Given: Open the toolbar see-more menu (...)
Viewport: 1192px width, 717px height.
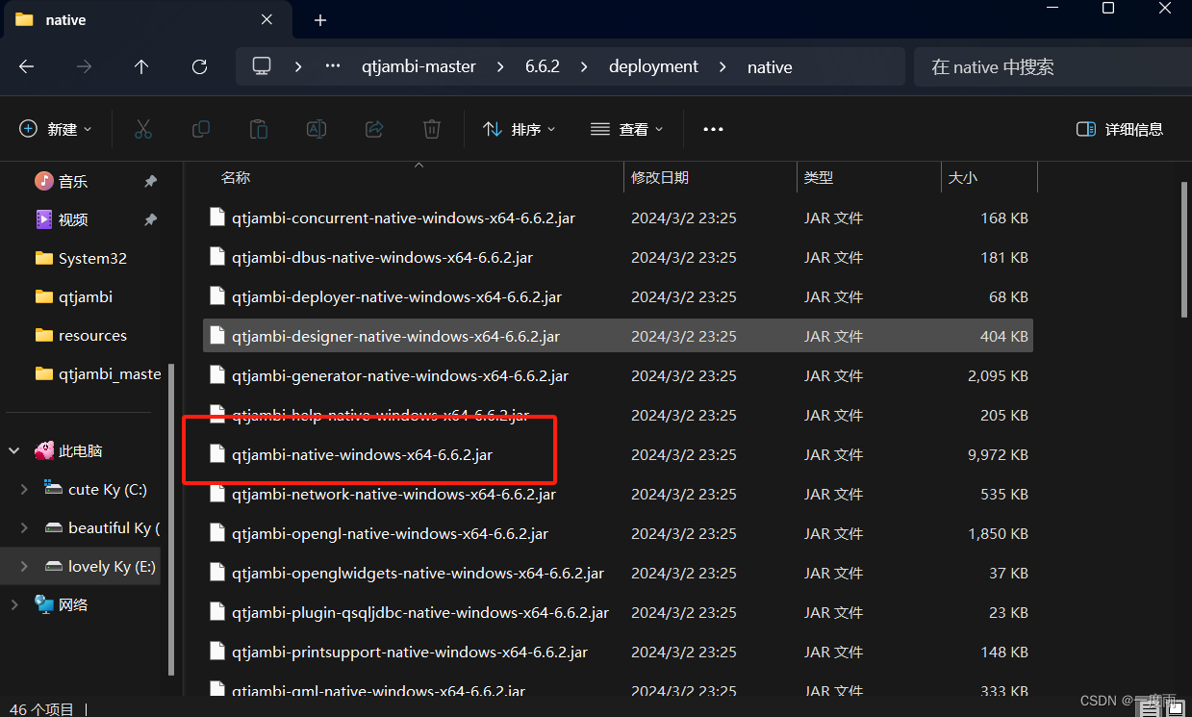Looking at the screenshot, I should coord(713,128).
